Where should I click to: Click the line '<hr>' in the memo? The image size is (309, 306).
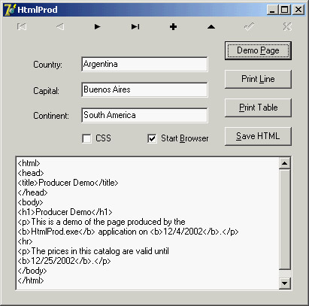pos(25,241)
